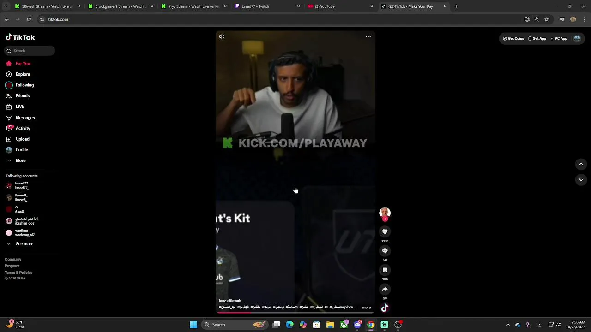Image resolution: width=591 pixels, height=332 pixels.
Task: Open the tab search dropdown arrow
Action: (x=6, y=6)
